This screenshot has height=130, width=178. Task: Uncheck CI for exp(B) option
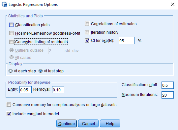[87, 41]
